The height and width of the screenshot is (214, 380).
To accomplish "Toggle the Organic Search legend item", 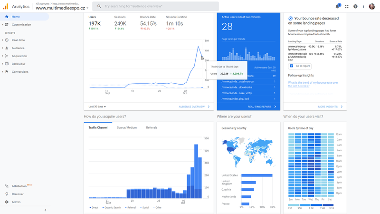I will pos(112,208).
